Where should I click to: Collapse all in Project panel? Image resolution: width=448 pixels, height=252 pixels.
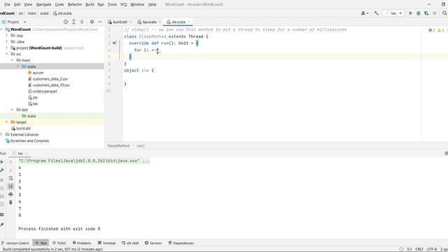click(x=82, y=22)
